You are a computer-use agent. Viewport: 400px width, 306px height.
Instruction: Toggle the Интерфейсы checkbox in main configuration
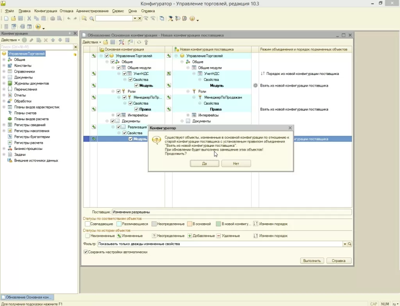119,115
